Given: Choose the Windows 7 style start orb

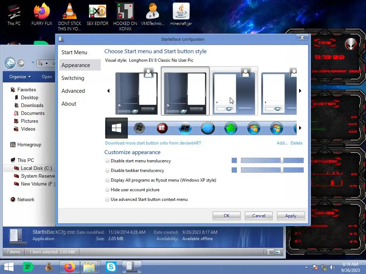Looking at the screenshot, I should point(276,128).
